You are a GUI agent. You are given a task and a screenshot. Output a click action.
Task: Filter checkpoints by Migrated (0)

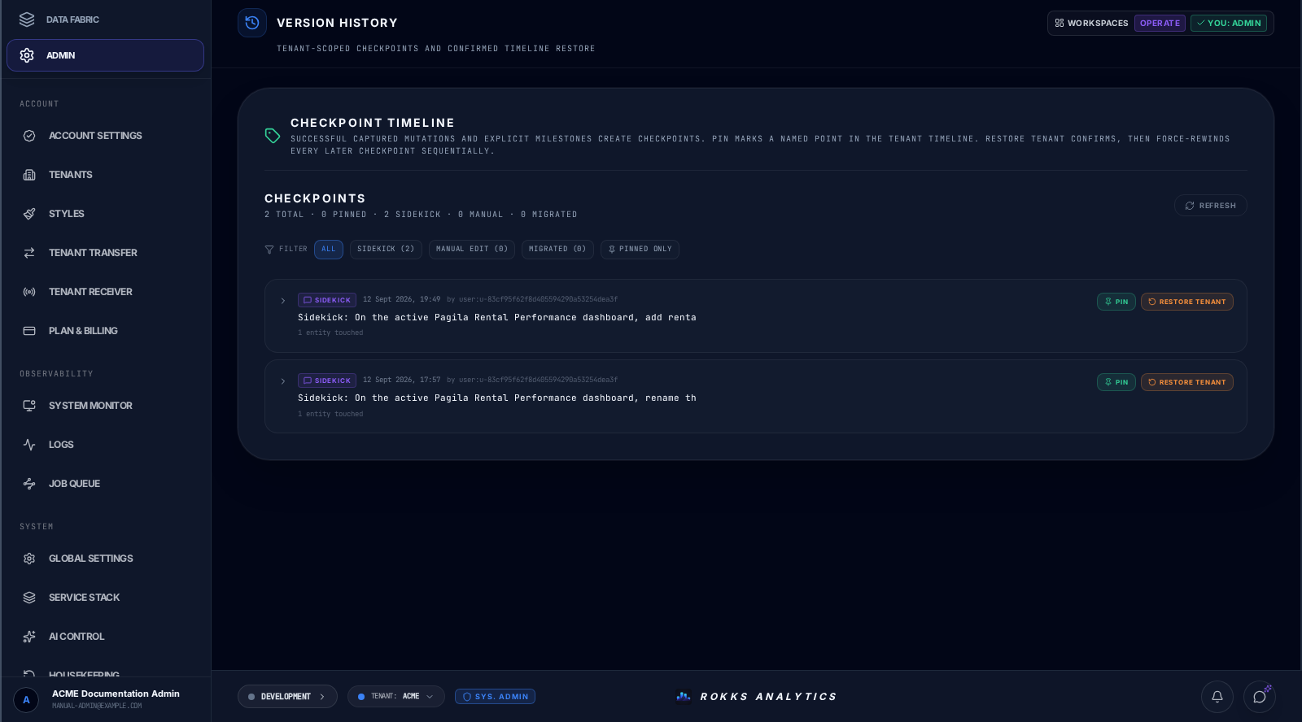click(557, 250)
